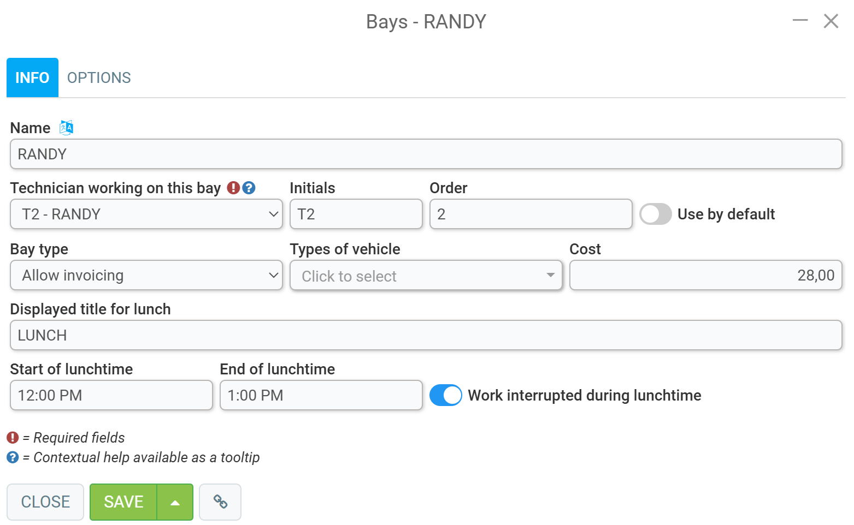Close the Bays dialog with the X

coord(831,21)
